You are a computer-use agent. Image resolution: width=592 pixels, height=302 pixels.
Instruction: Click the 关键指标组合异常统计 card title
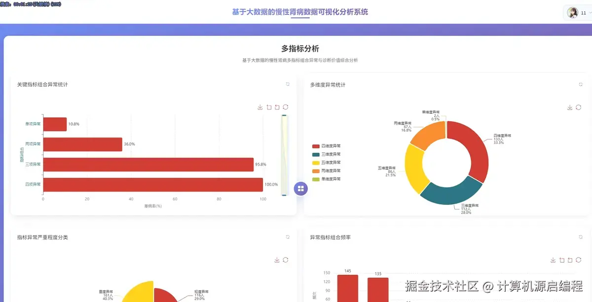coord(42,84)
